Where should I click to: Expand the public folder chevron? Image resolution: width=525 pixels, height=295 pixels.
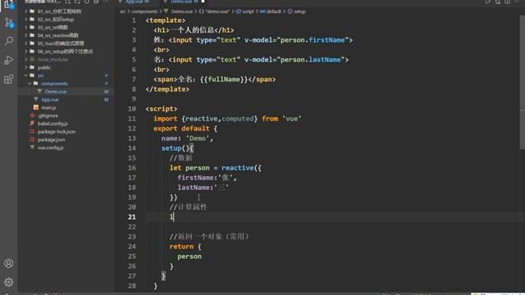(x=25, y=67)
